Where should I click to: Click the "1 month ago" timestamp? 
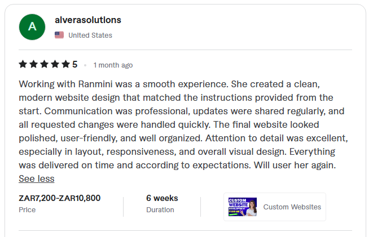pyautogui.click(x=113, y=65)
